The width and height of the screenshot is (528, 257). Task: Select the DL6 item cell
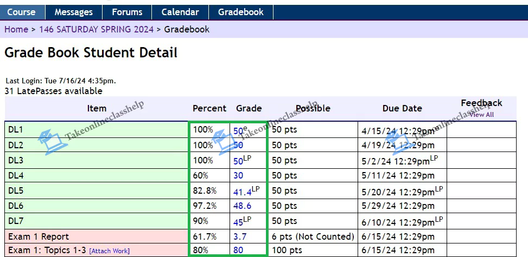click(x=96, y=206)
